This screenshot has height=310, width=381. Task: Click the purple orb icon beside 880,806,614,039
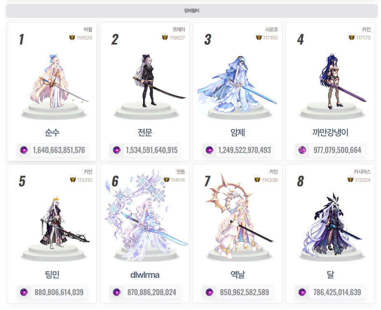pos(24,292)
